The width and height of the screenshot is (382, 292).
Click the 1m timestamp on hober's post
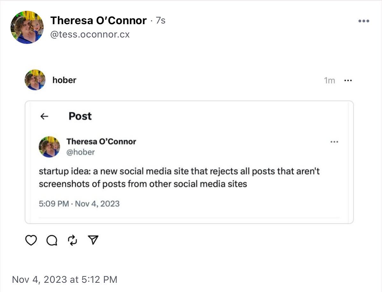[x=329, y=81]
